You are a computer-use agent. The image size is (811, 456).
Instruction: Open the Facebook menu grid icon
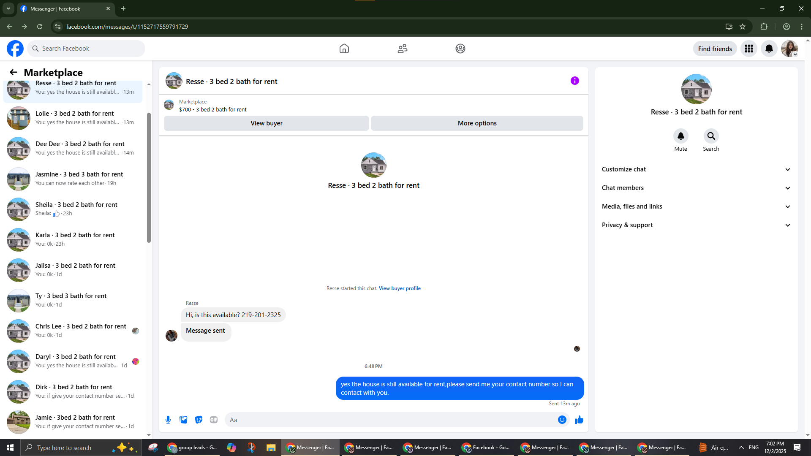pyautogui.click(x=748, y=49)
